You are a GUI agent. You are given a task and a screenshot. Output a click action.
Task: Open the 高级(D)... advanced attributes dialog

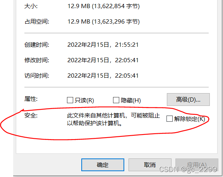[x=188, y=99]
